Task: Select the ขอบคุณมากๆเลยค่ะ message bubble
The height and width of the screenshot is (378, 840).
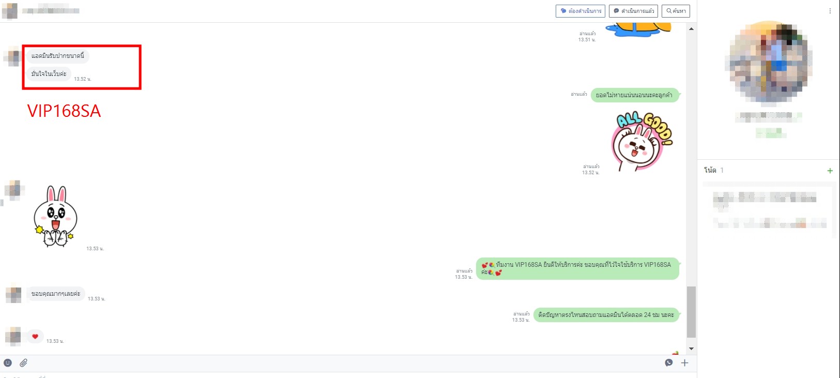Action: [x=56, y=294]
